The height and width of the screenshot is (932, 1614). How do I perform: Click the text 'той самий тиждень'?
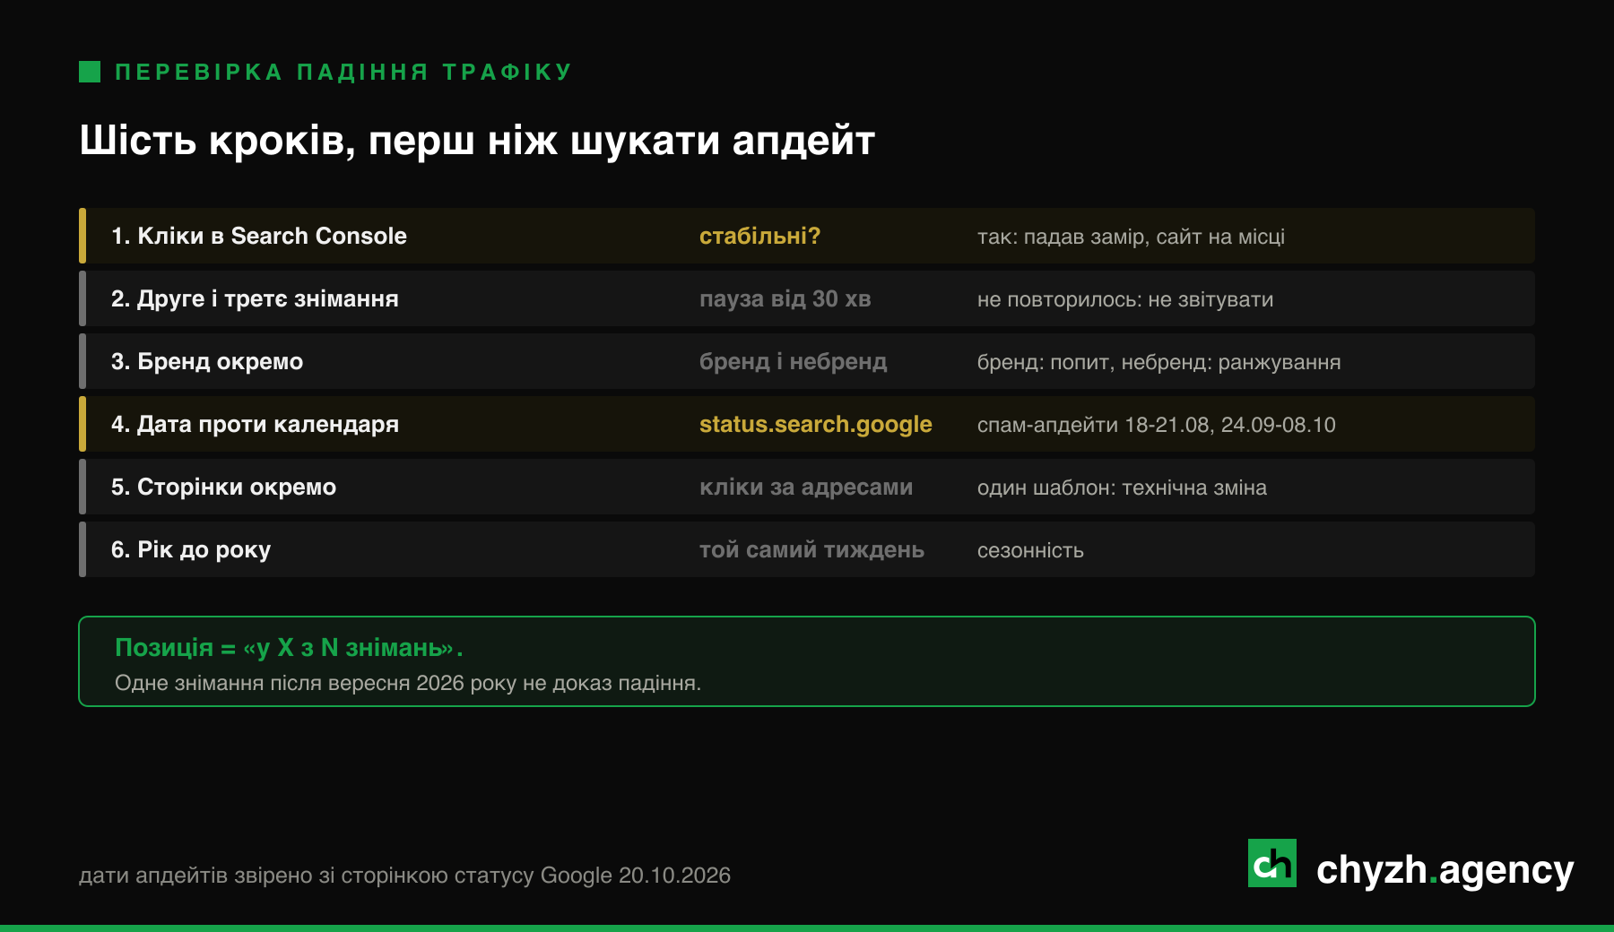pos(811,549)
